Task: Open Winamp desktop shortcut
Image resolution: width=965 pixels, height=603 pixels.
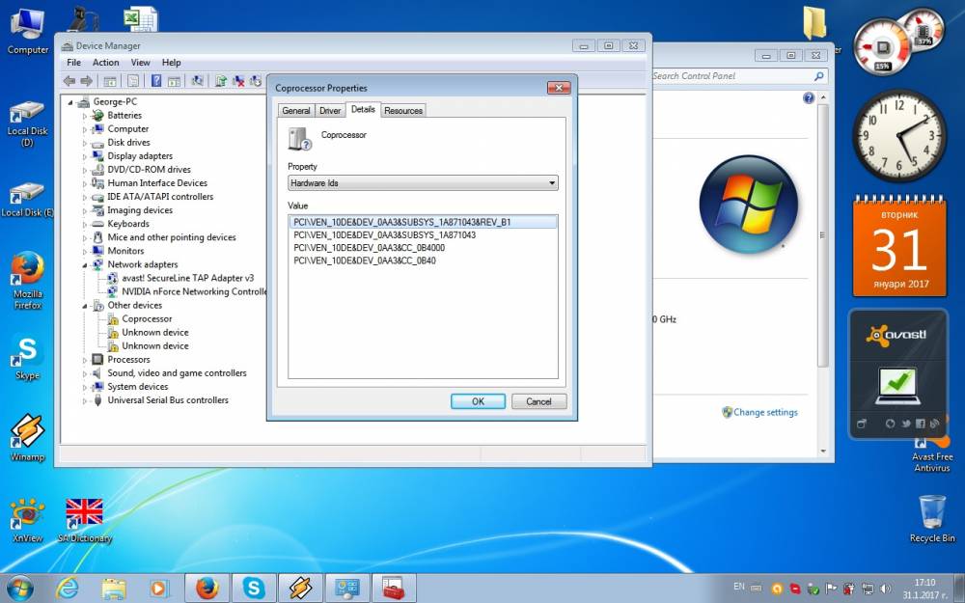Action: (x=27, y=437)
